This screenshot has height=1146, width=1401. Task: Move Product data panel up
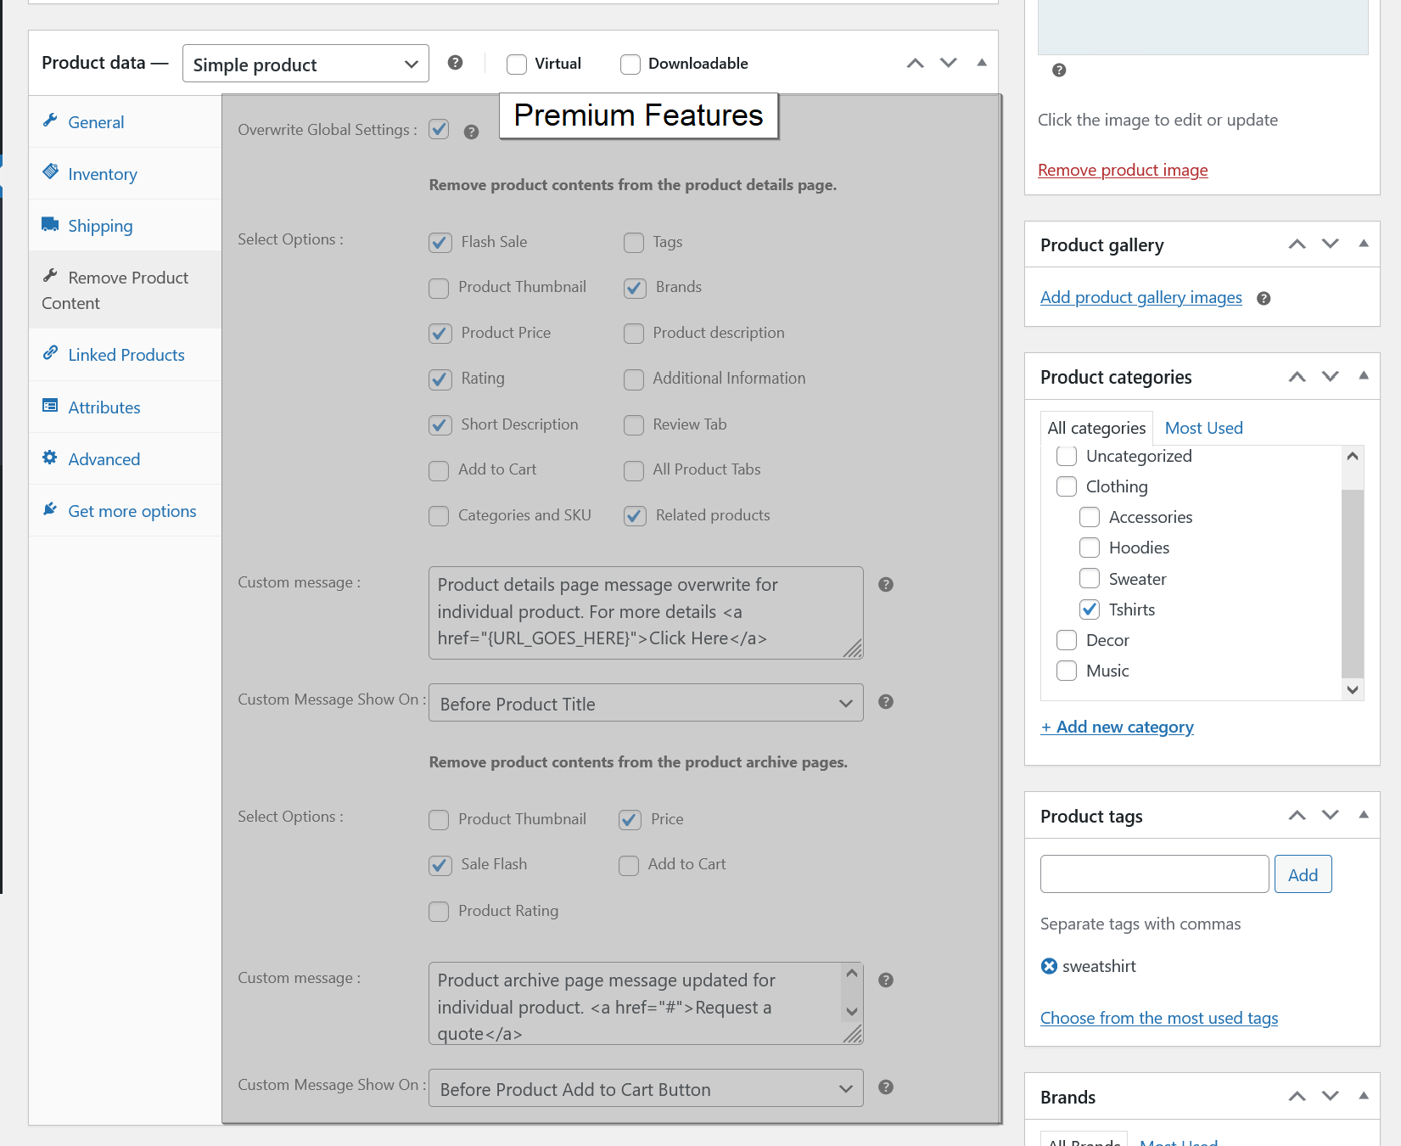[915, 63]
